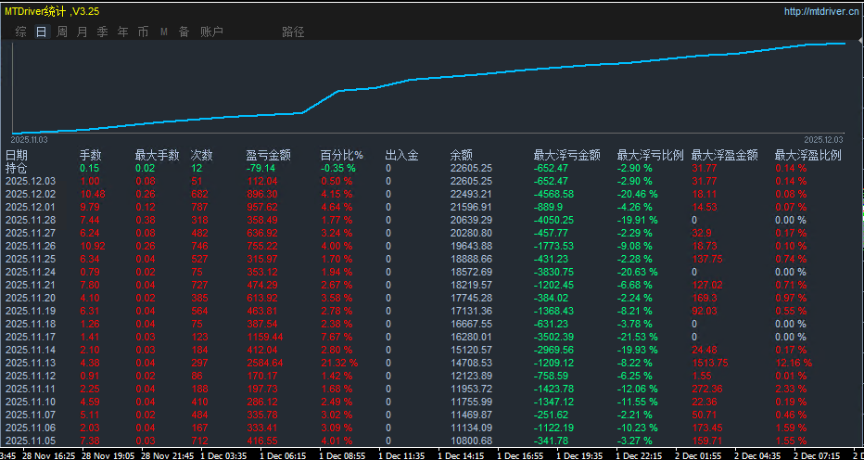Select the 持仓 open positions row label
The image size is (864, 460).
pyautogui.click(x=16, y=168)
